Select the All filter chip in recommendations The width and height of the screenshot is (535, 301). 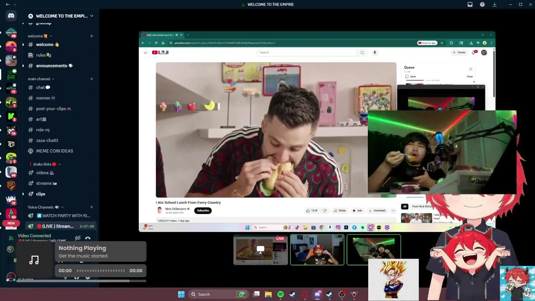tap(405, 207)
